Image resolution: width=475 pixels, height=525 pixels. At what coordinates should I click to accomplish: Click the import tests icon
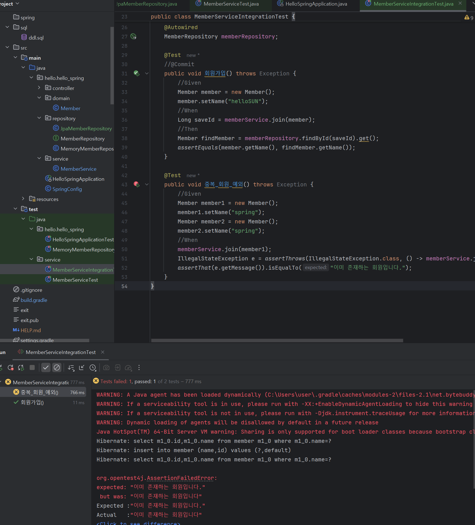(x=117, y=367)
